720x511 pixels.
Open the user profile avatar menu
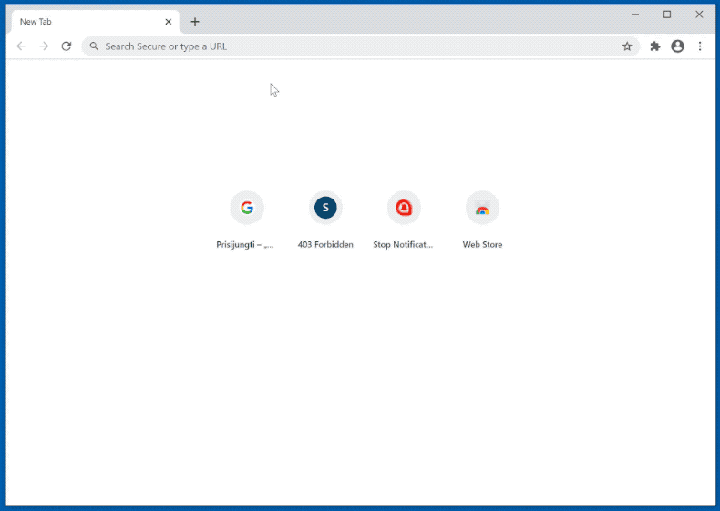tap(677, 46)
